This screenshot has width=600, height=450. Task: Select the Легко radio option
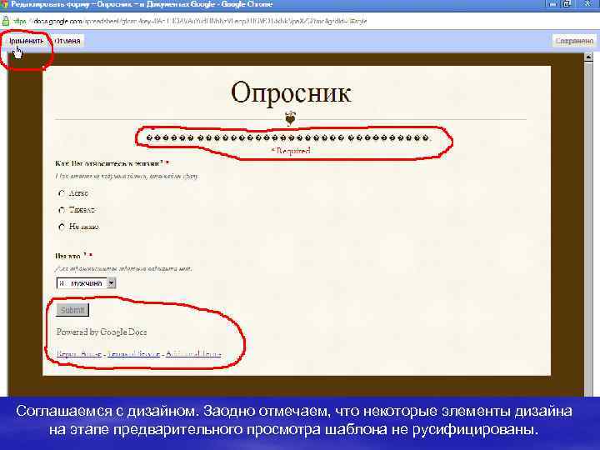tap(62, 193)
